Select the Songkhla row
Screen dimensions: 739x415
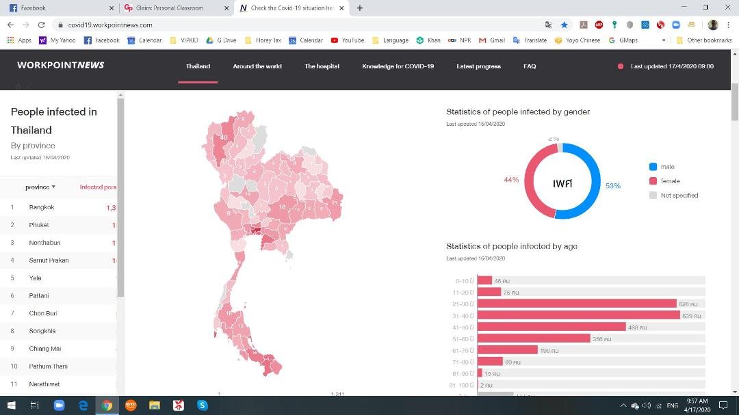58,331
